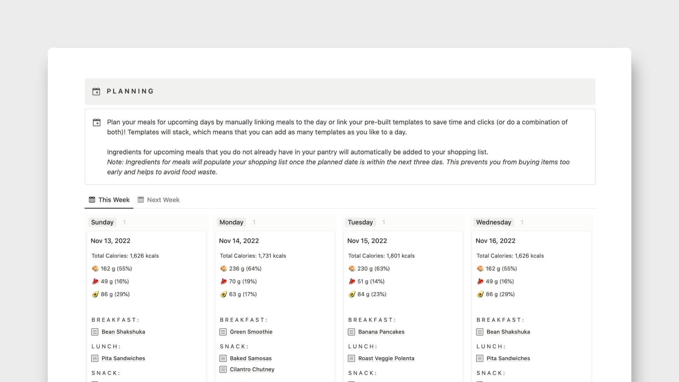The height and width of the screenshot is (382, 679).
Task: Click the bread emoji on Sunday's carbs row
Action: coord(95,268)
